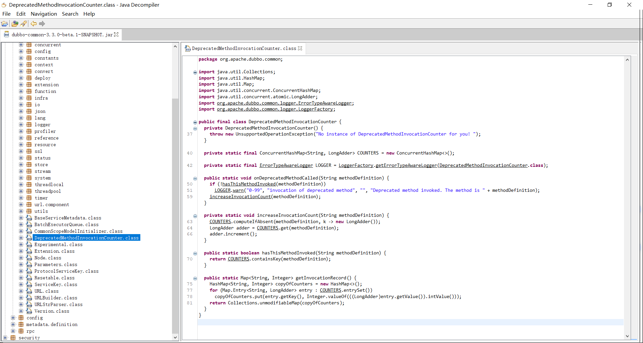
Task: Click the jar icon on the dubbo-common tab
Action: click(x=7, y=34)
